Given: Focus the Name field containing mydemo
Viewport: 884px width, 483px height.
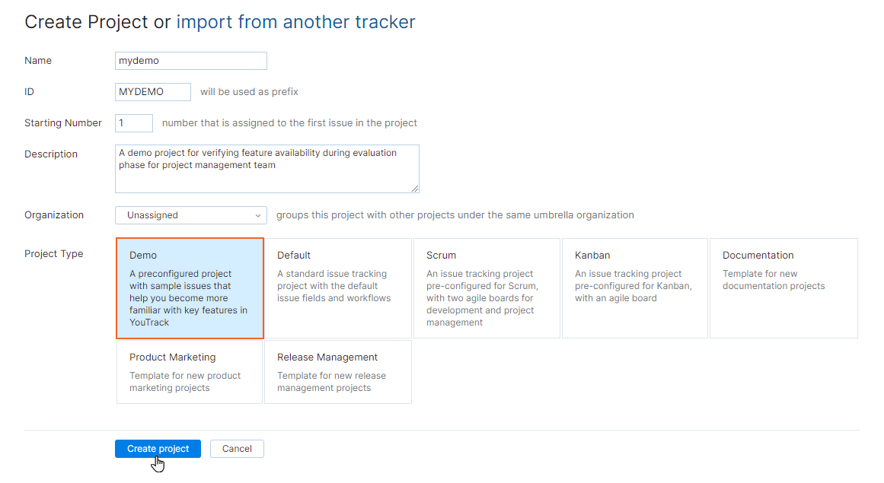Looking at the screenshot, I should coord(190,61).
